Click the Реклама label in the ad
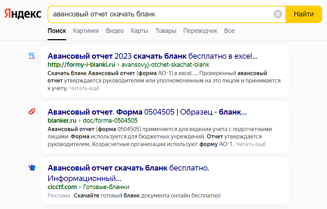The height and width of the screenshot is (209, 327). click(x=59, y=195)
